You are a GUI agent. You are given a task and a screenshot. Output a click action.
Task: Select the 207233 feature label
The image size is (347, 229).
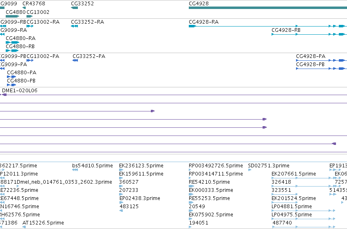(128, 190)
